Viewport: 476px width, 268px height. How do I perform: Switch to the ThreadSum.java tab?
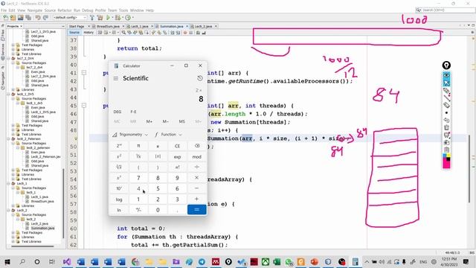coord(108,27)
